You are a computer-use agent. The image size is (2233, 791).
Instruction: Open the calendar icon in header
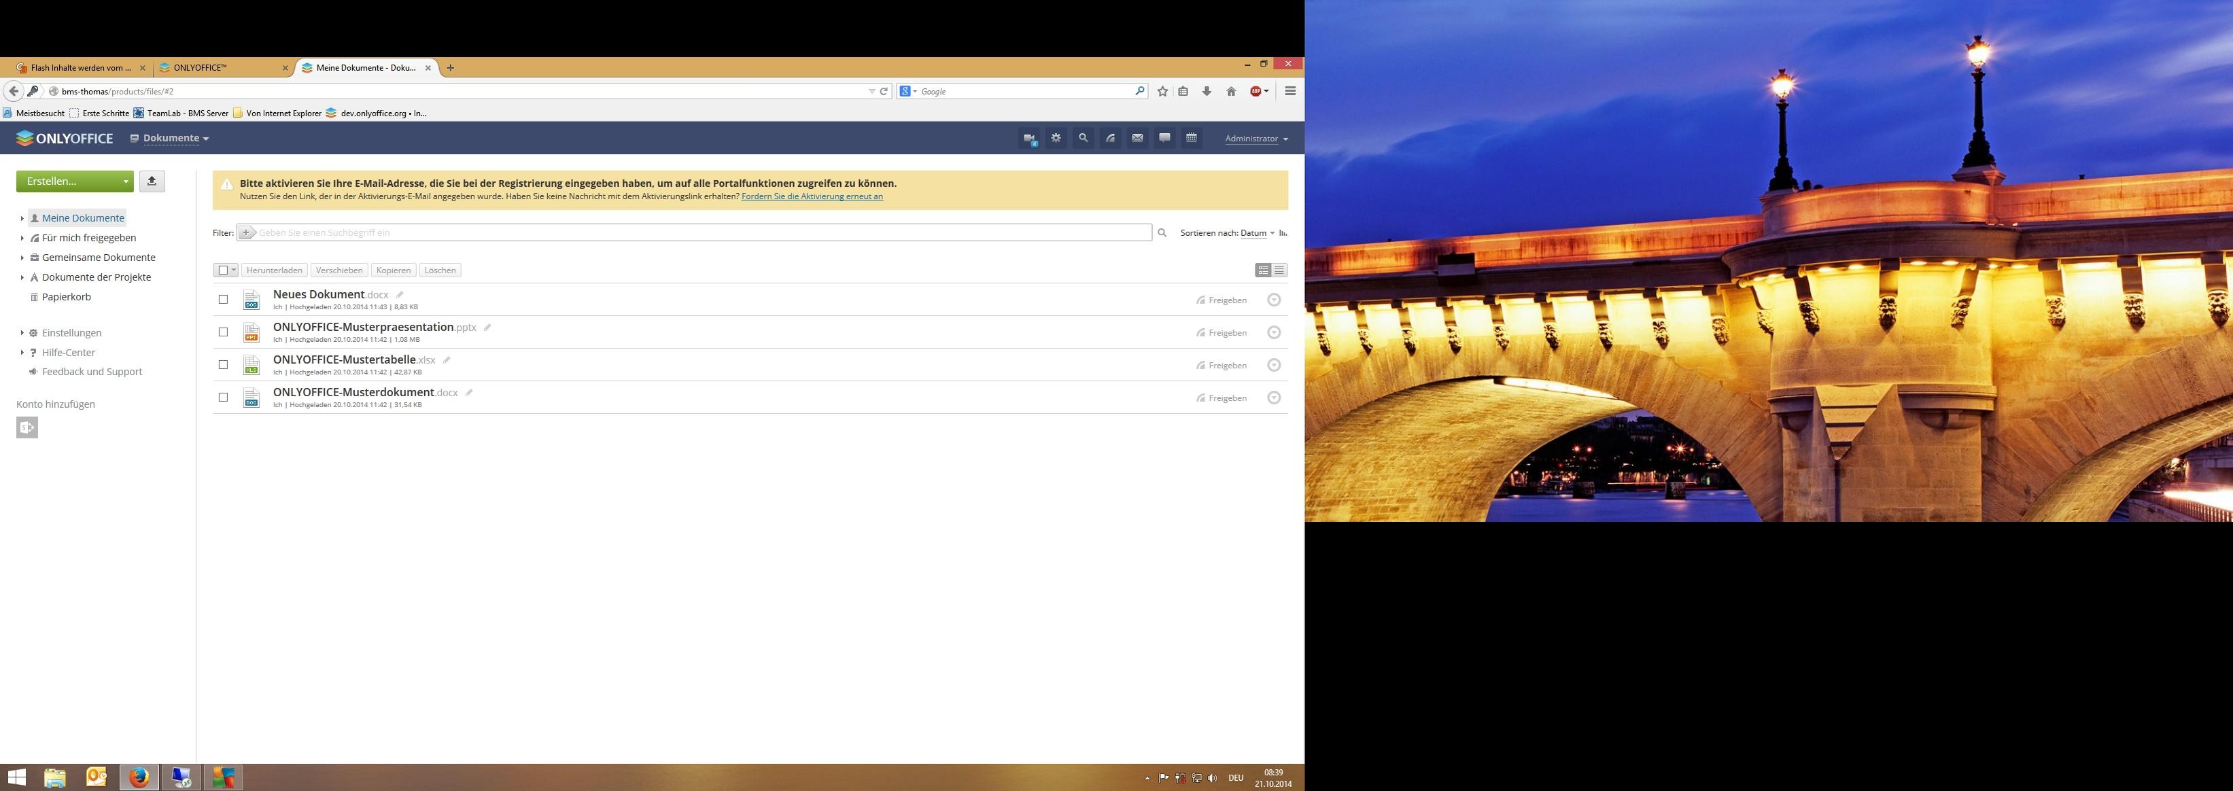(1192, 138)
